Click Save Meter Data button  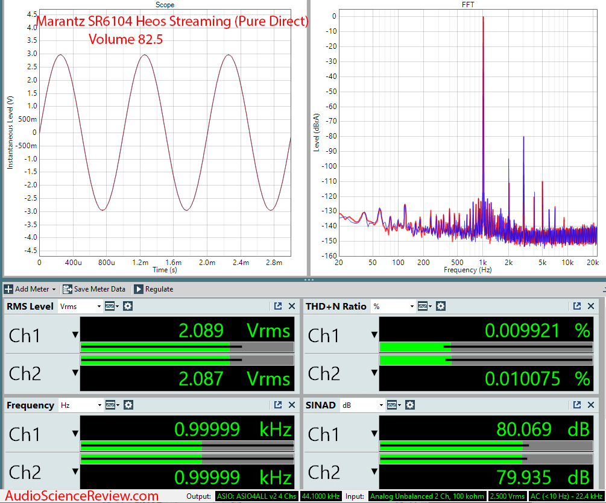tap(94, 289)
